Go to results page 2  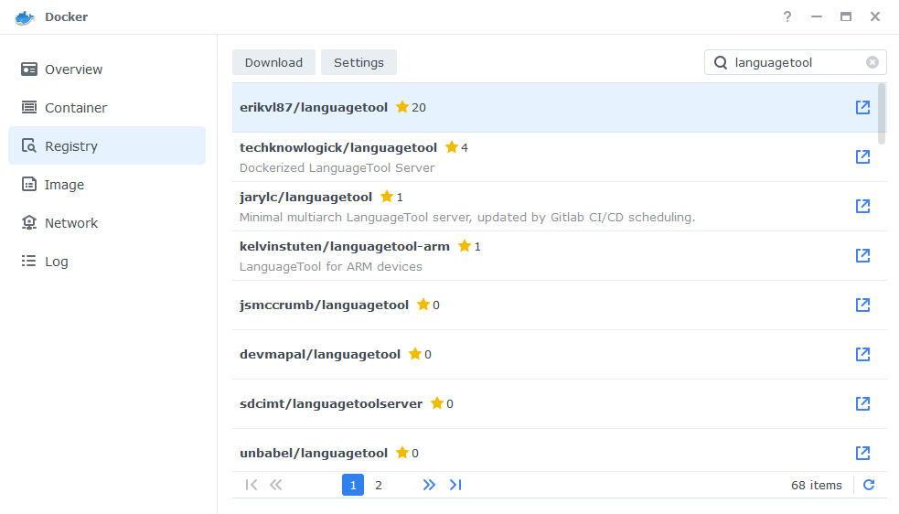click(x=379, y=486)
